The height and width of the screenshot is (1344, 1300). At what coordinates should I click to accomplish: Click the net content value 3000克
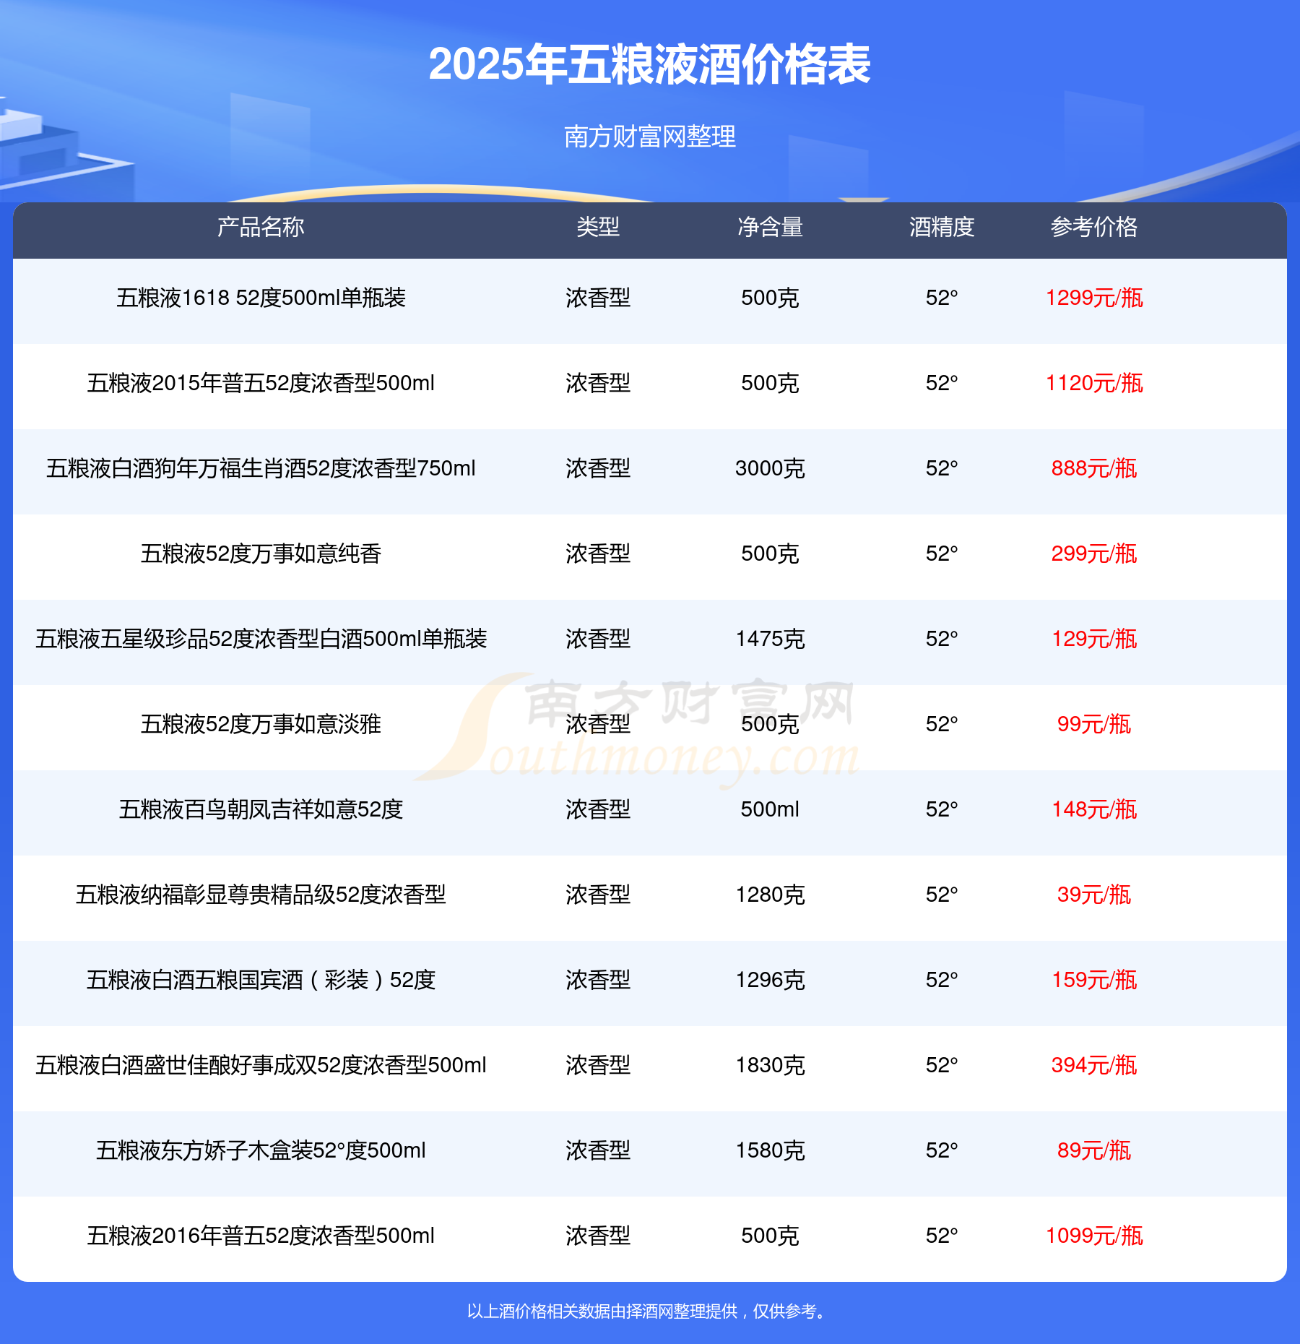770,468
